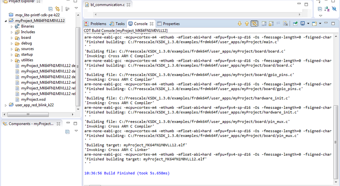Expand the Includes folder
This screenshot has width=340, height=186.
click(12, 32)
